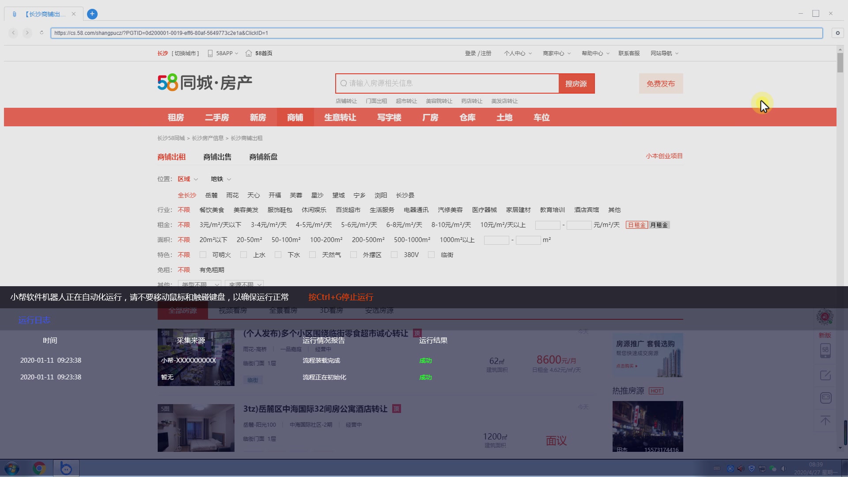
Task: Open a new browser tab with plus icon
Action: click(x=92, y=14)
